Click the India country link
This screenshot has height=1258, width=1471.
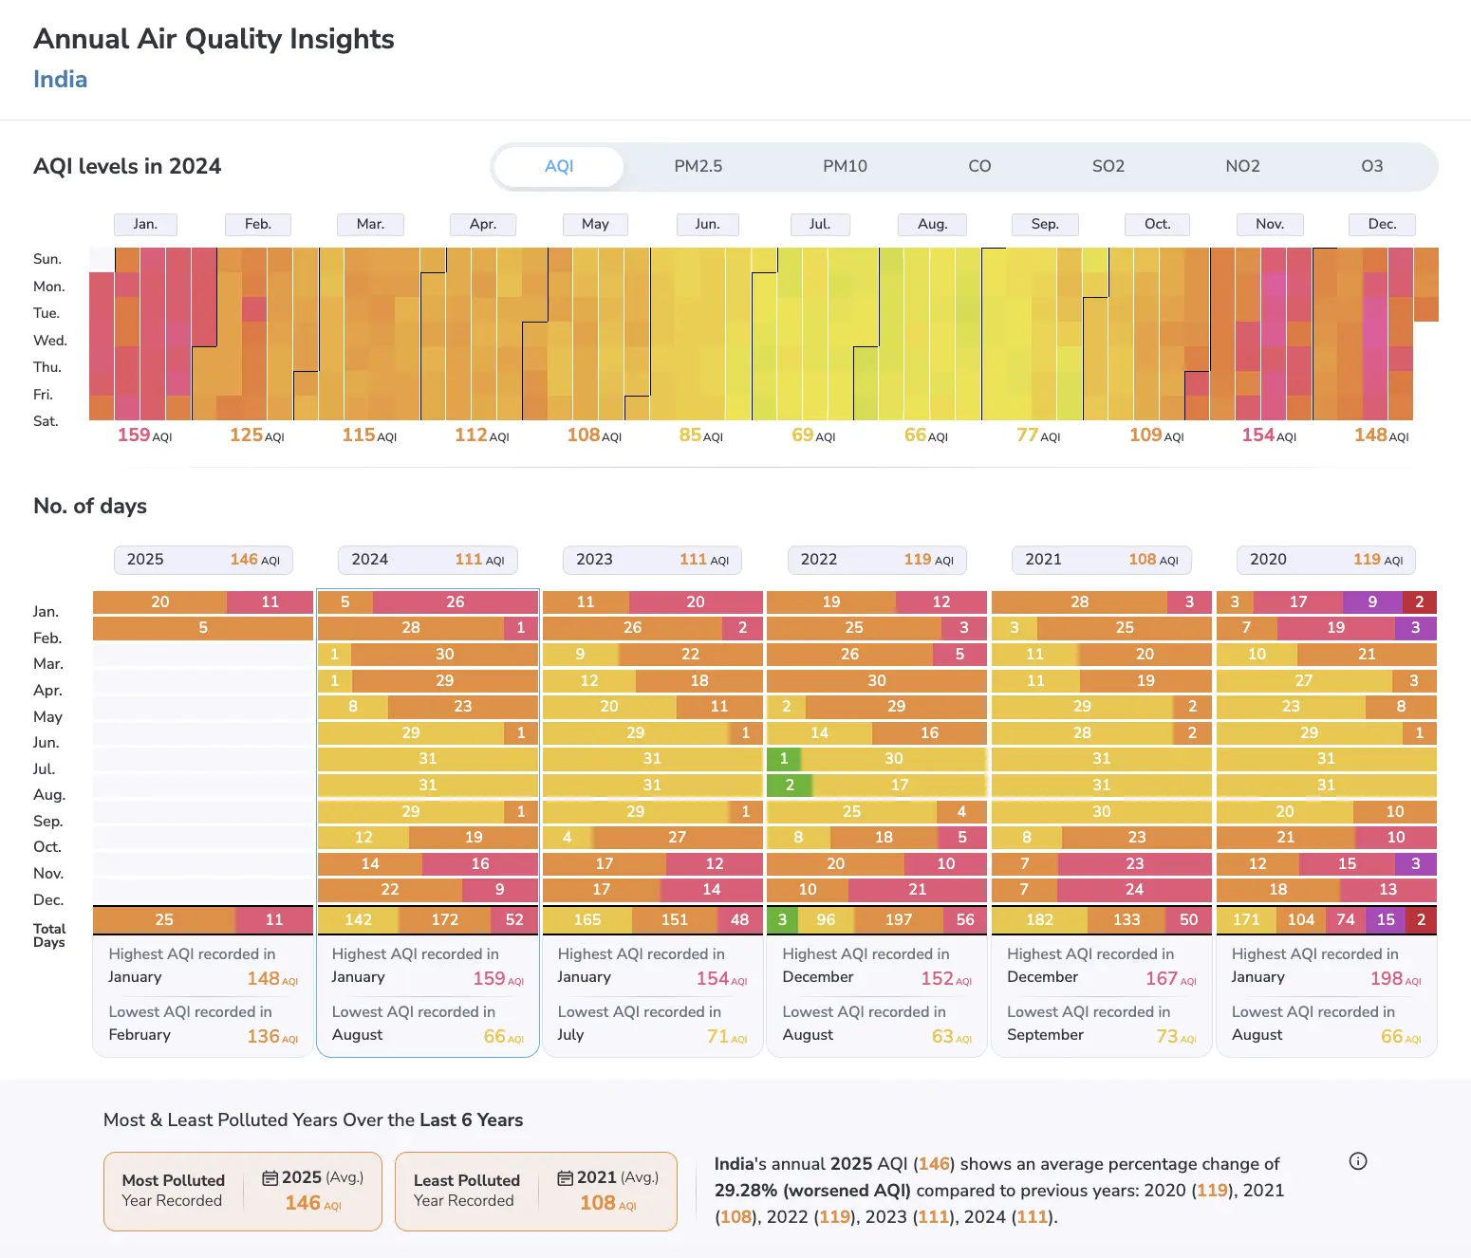click(60, 79)
